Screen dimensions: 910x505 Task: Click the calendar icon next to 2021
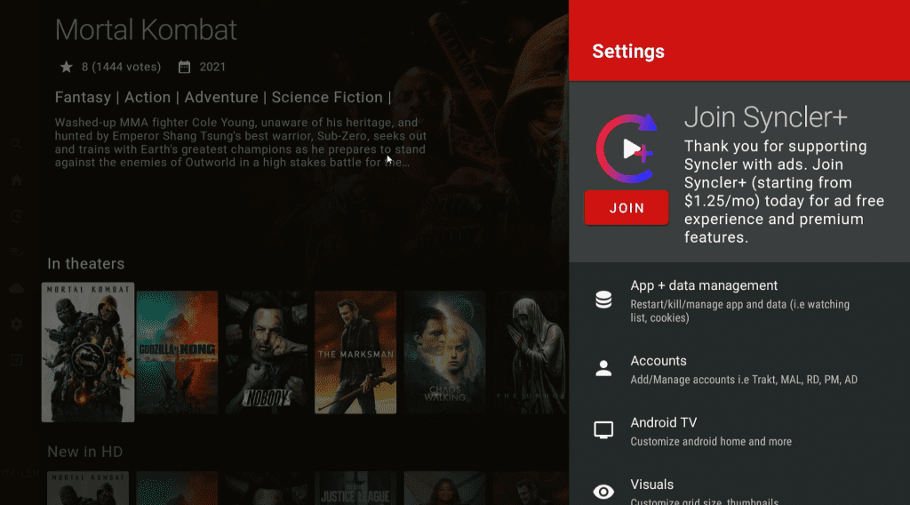[x=184, y=68]
